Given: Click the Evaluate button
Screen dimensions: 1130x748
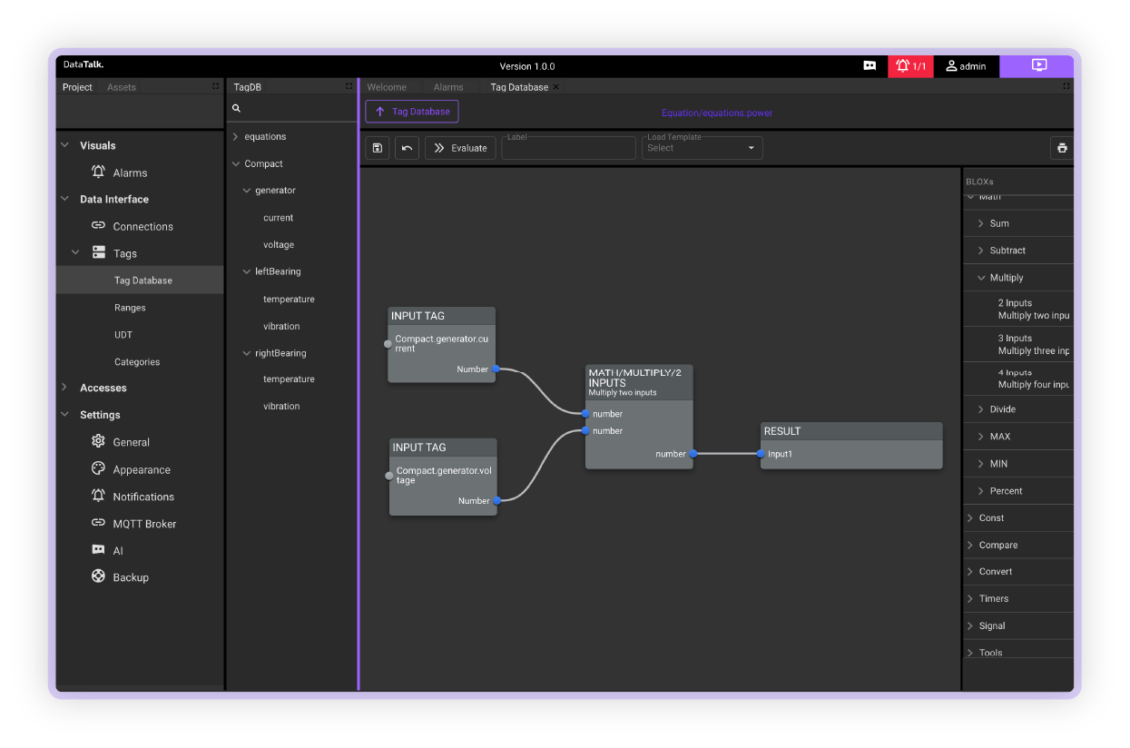Looking at the screenshot, I should pyautogui.click(x=460, y=147).
